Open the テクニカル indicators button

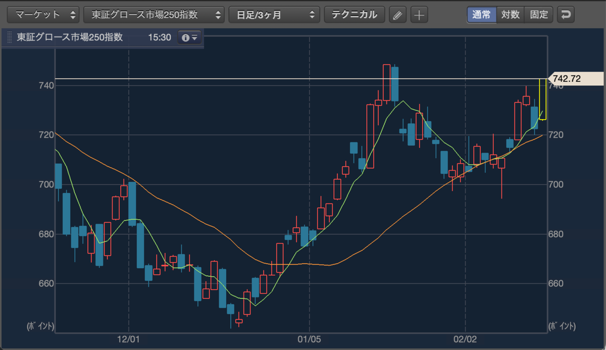pos(355,15)
